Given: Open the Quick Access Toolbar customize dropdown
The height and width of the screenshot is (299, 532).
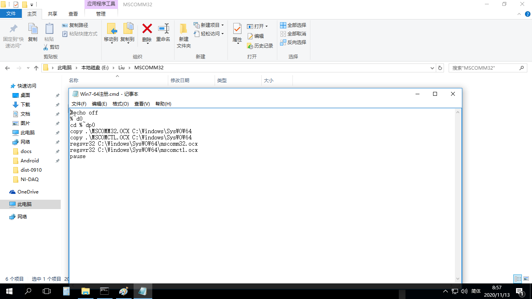Looking at the screenshot, I should point(32,5).
